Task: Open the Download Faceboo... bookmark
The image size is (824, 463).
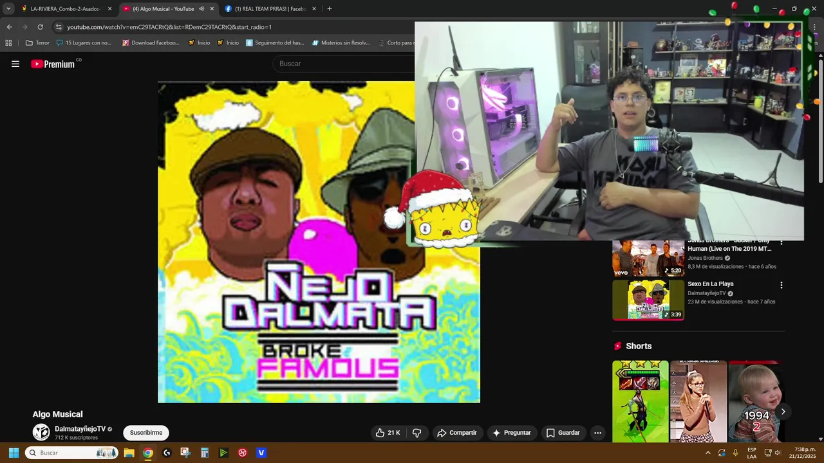Action: point(151,43)
